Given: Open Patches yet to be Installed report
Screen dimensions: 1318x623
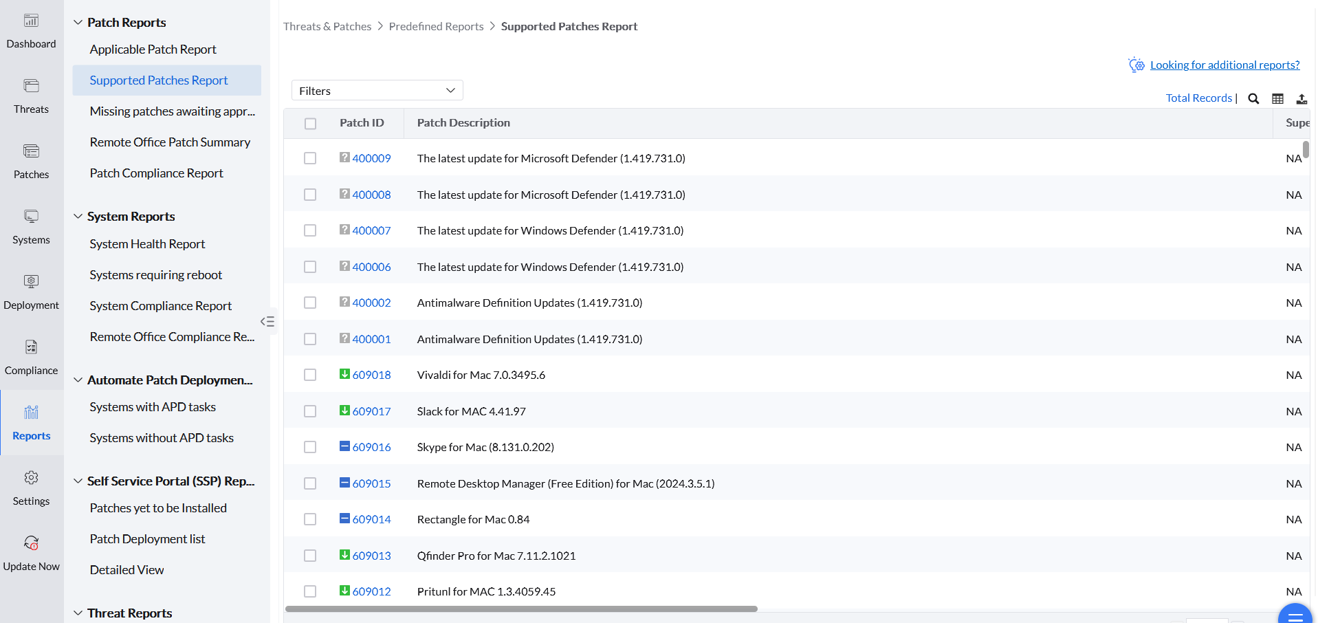Looking at the screenshot, I should click(x=158, y=508).
